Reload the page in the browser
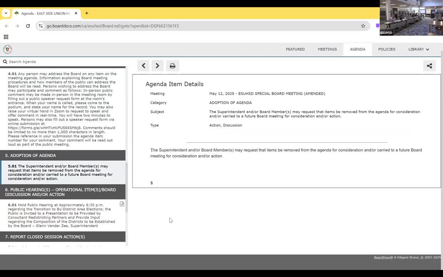The height and width of the screenshot is (277, 443). 28,26
